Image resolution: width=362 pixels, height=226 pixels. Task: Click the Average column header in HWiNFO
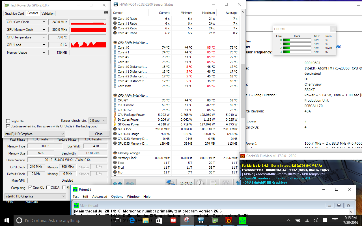coord(227,13)
